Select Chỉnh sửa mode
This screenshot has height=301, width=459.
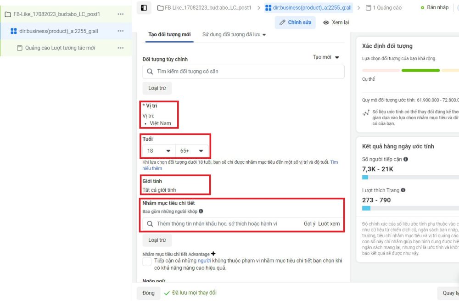(295, 22)
